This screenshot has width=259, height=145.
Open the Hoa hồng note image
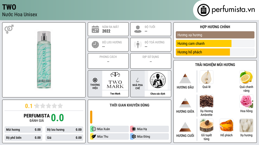point(246,101)
